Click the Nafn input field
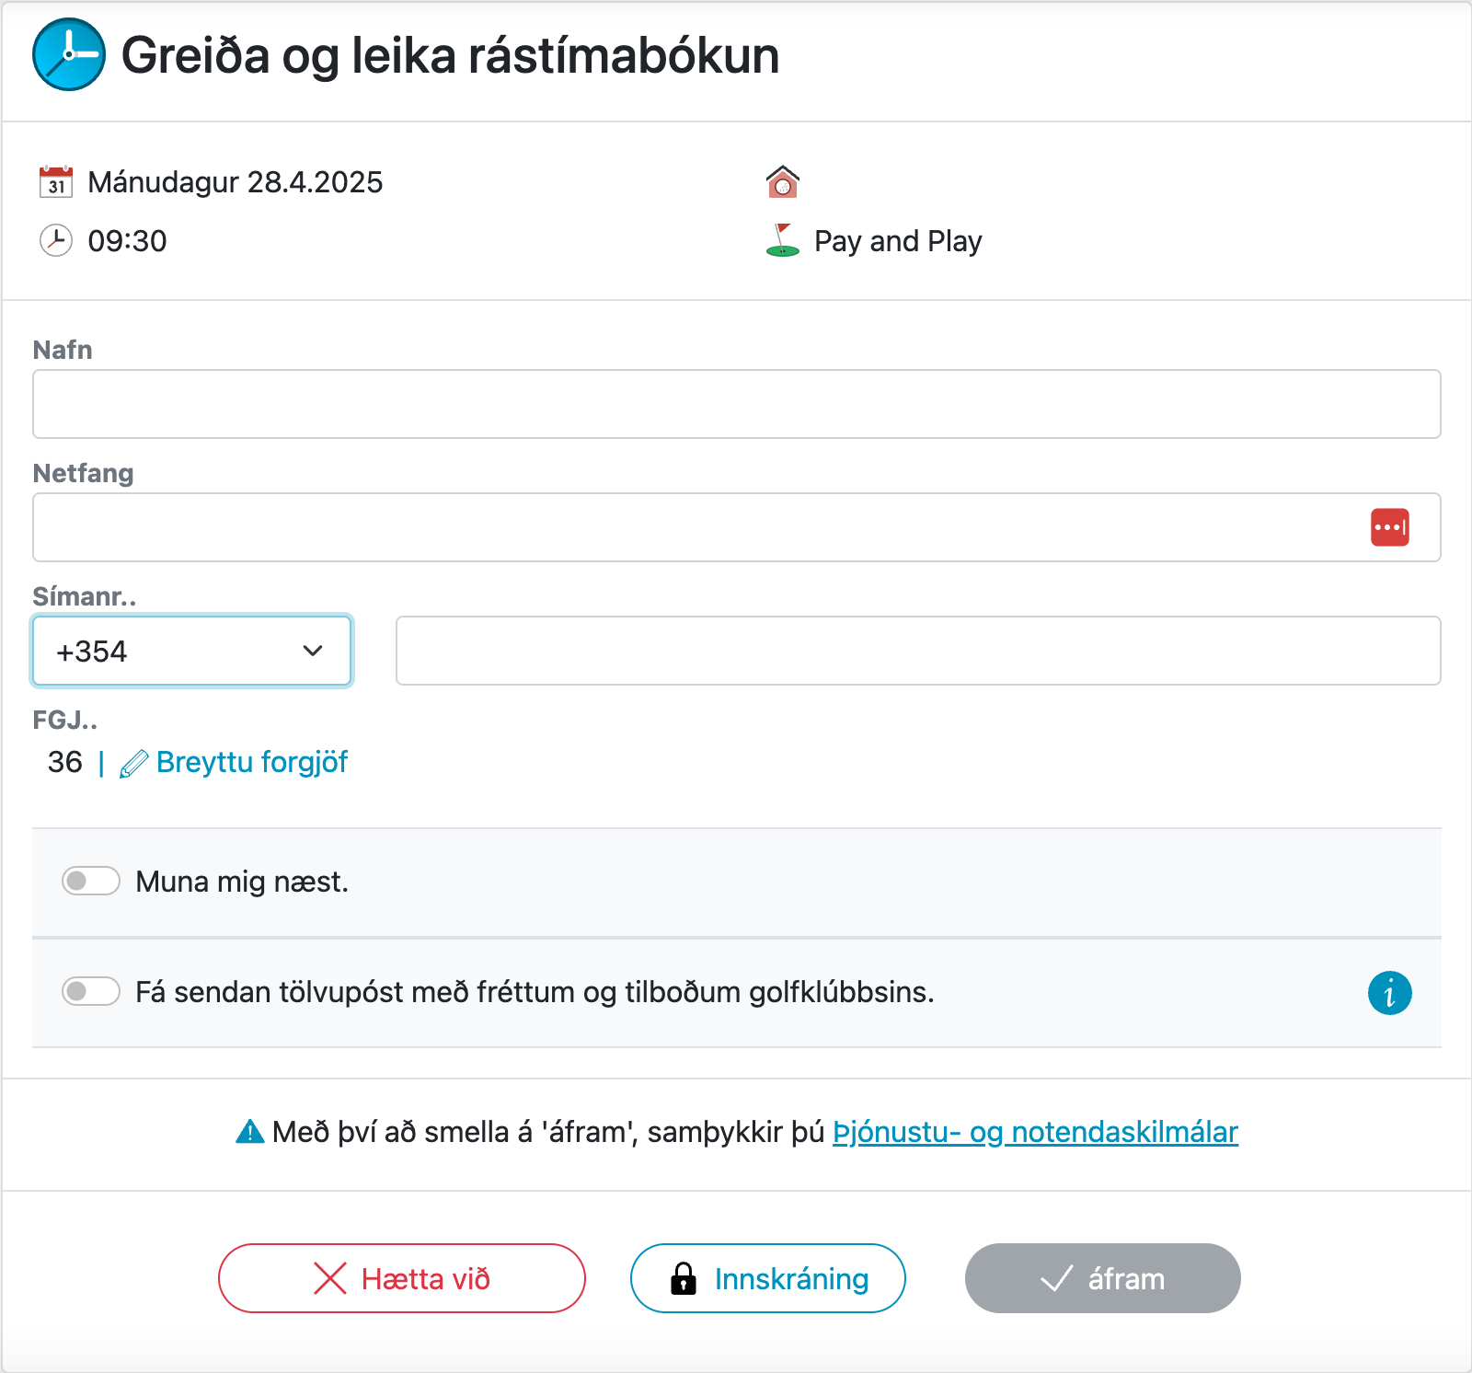Image resolution: width=1472 pixels, height=1373 pixels. (x=736, y=405)
